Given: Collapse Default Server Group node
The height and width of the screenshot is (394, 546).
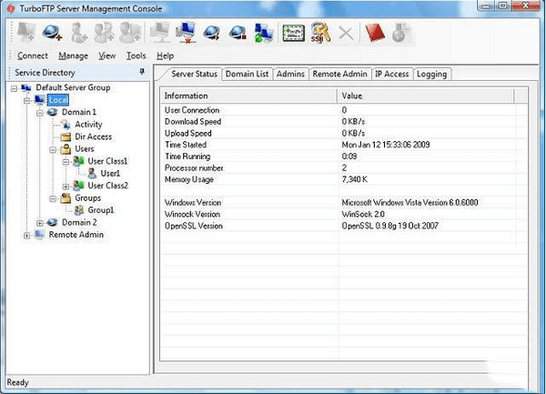Looking at the screenshot, I should (14, 88).
